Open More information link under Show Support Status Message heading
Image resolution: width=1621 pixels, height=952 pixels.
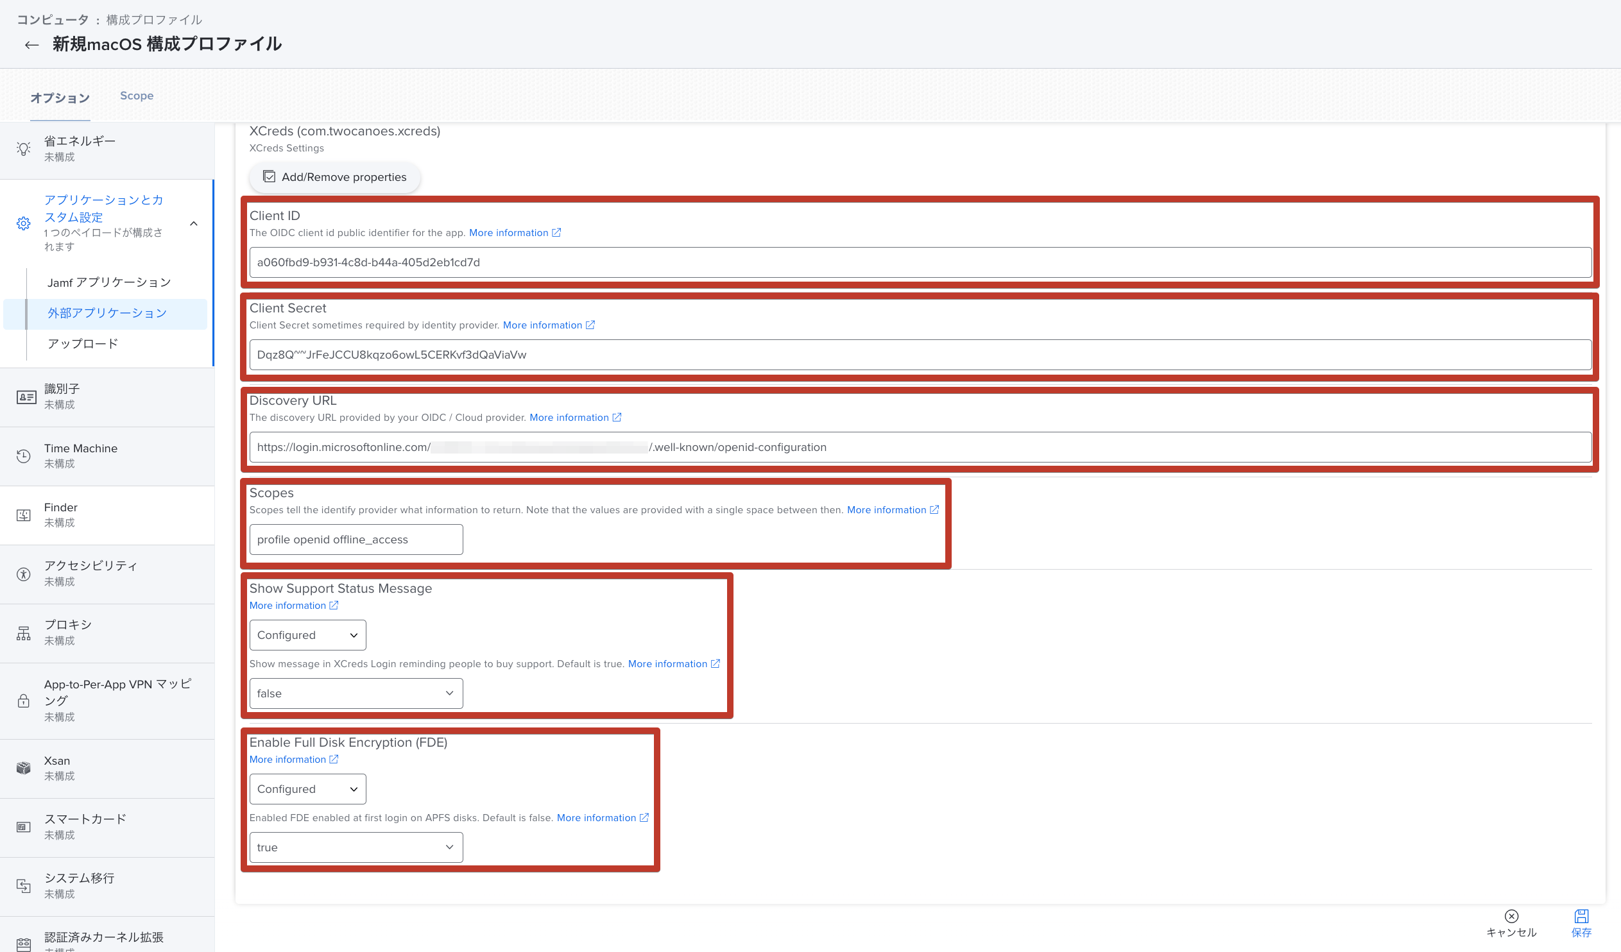(x=294, y=606)
